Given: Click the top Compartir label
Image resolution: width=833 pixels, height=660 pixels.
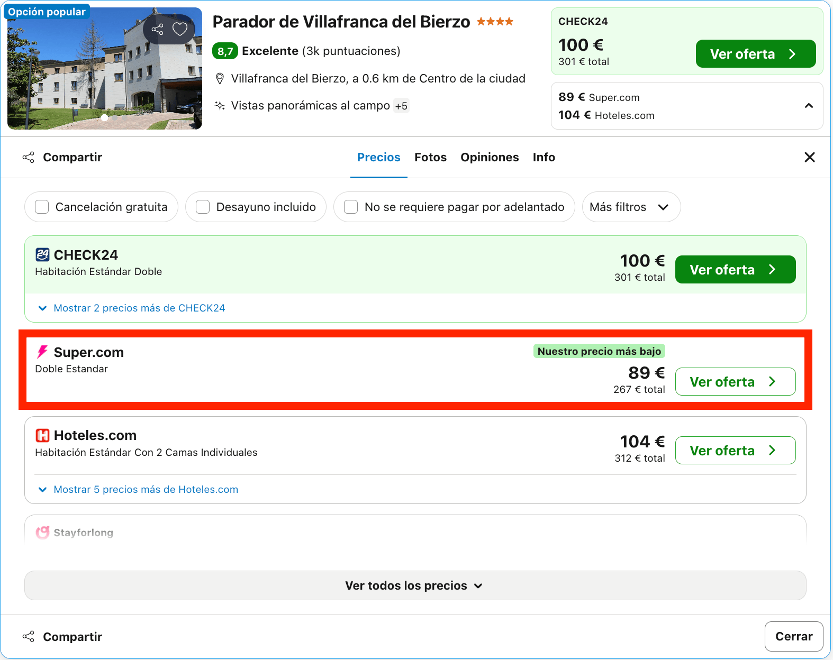Looking at the screenshot, I should click(x=73, y=157).
